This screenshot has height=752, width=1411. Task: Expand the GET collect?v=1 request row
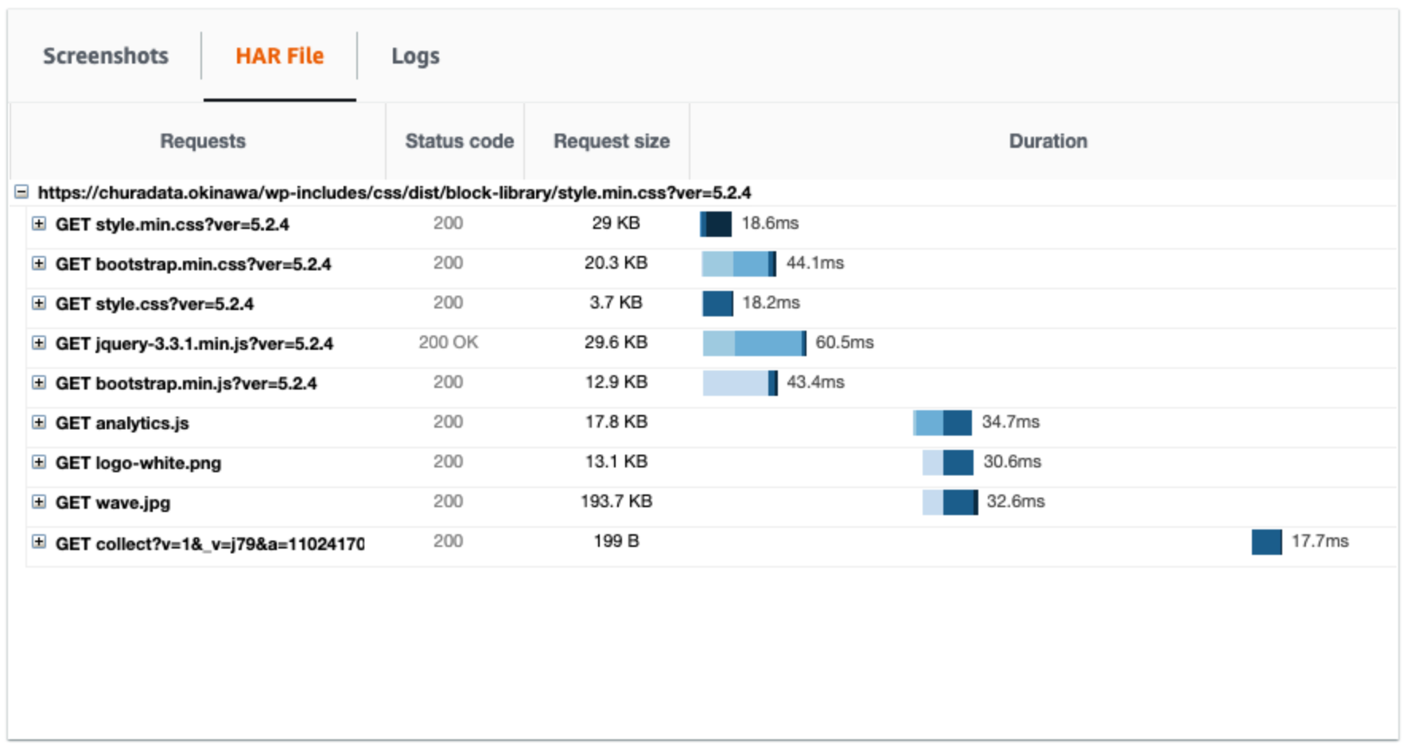click(x=39, y=542)
